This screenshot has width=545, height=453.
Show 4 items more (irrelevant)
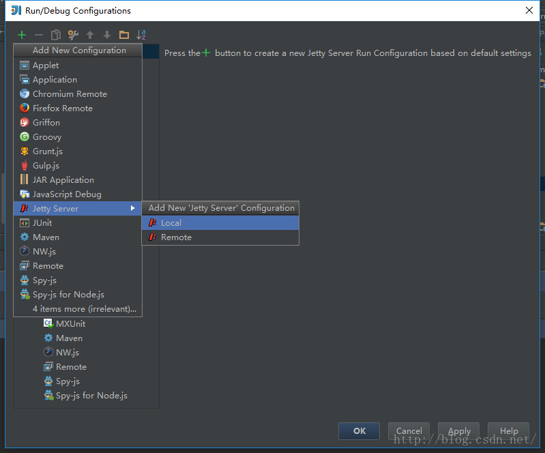tap(78, 309)
